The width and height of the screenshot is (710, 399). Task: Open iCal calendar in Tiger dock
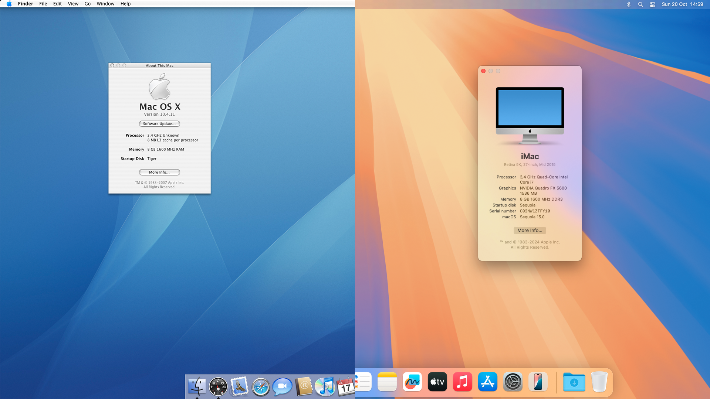point(346,386)
